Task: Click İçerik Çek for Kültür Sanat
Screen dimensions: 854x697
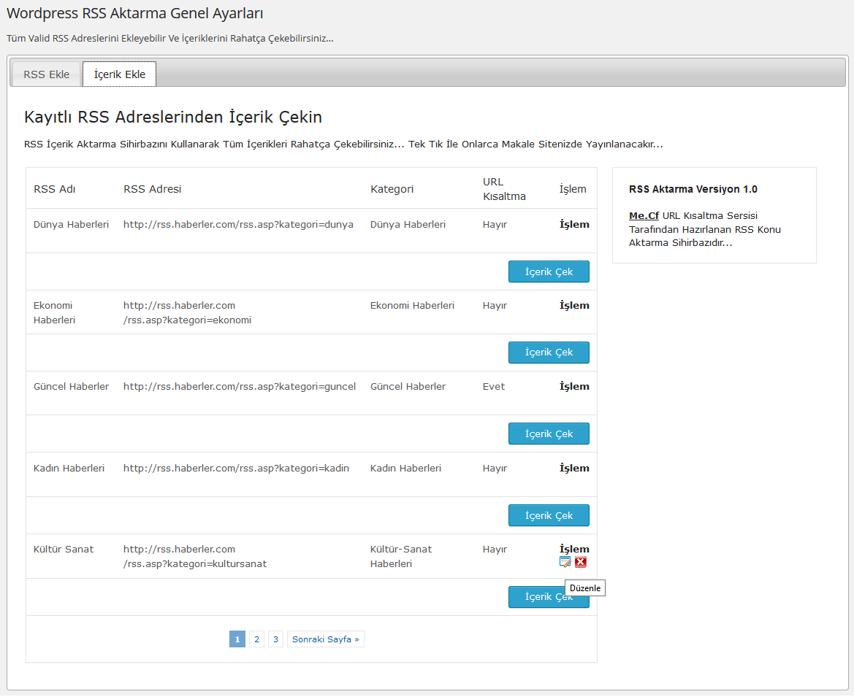Action: (x=549, y=596)
